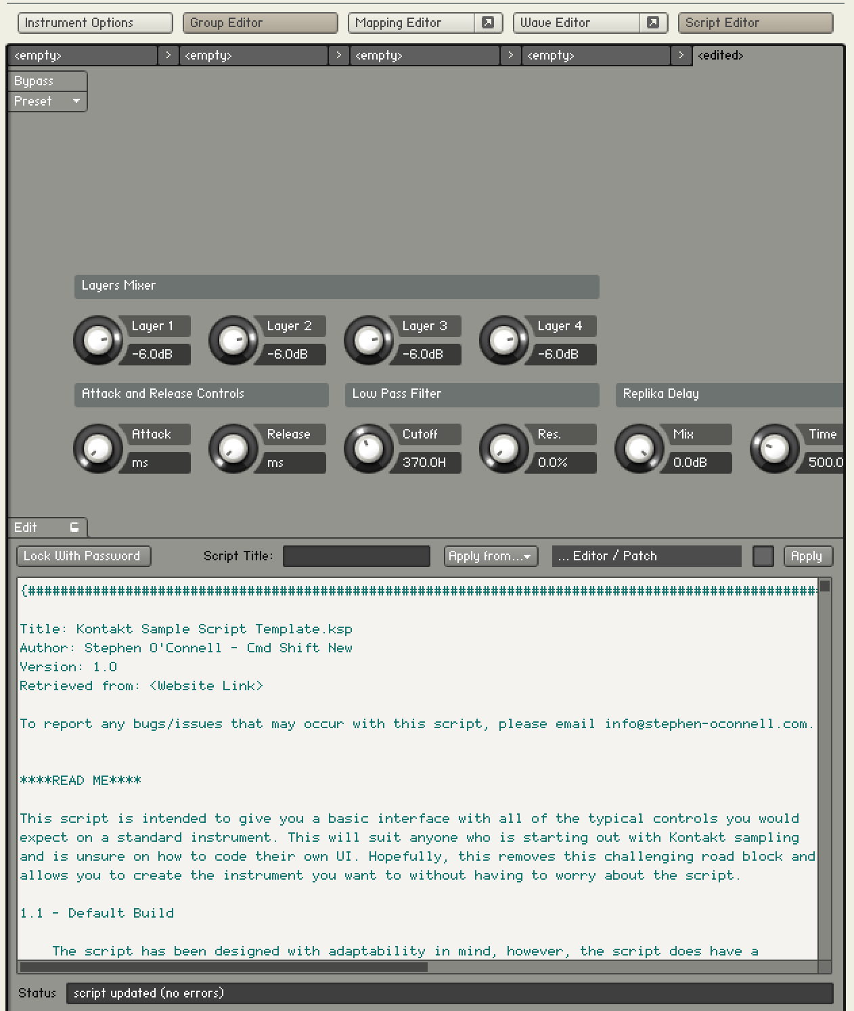Open the Preset dropdown menu
The image size is (854, 1011).
[46, 102]
